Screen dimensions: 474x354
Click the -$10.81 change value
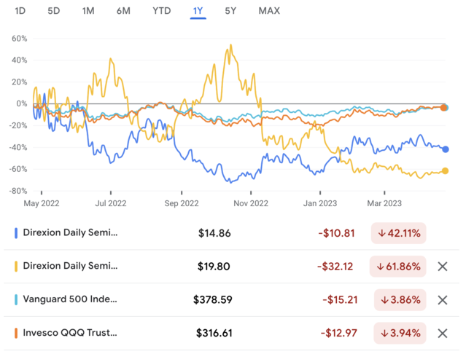(336, 233)
